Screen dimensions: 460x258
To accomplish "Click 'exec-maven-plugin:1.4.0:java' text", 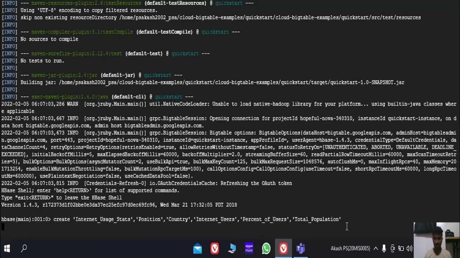I will 70,97.
